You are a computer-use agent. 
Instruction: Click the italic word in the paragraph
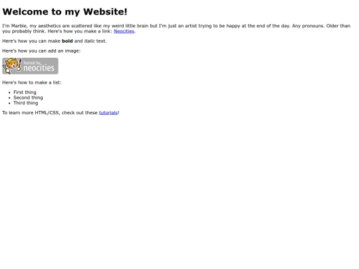tap(89, 41)
